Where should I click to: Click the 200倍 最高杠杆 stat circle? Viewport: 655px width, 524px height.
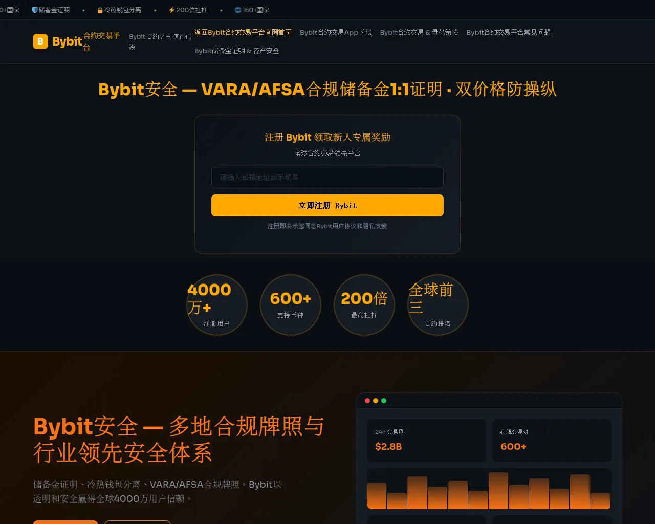[x=364, y=305]
